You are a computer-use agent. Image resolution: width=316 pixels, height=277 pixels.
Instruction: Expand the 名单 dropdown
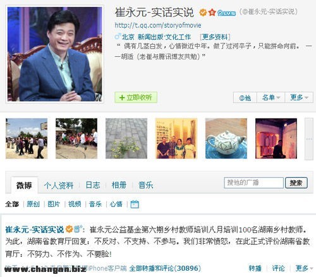point(271,97)
